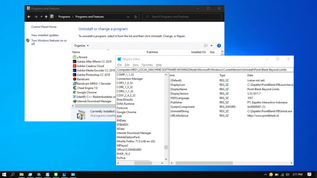Screen dimensions: 317x178
Task: Click the µTorrent program icon in list
Action: (74, 57)
